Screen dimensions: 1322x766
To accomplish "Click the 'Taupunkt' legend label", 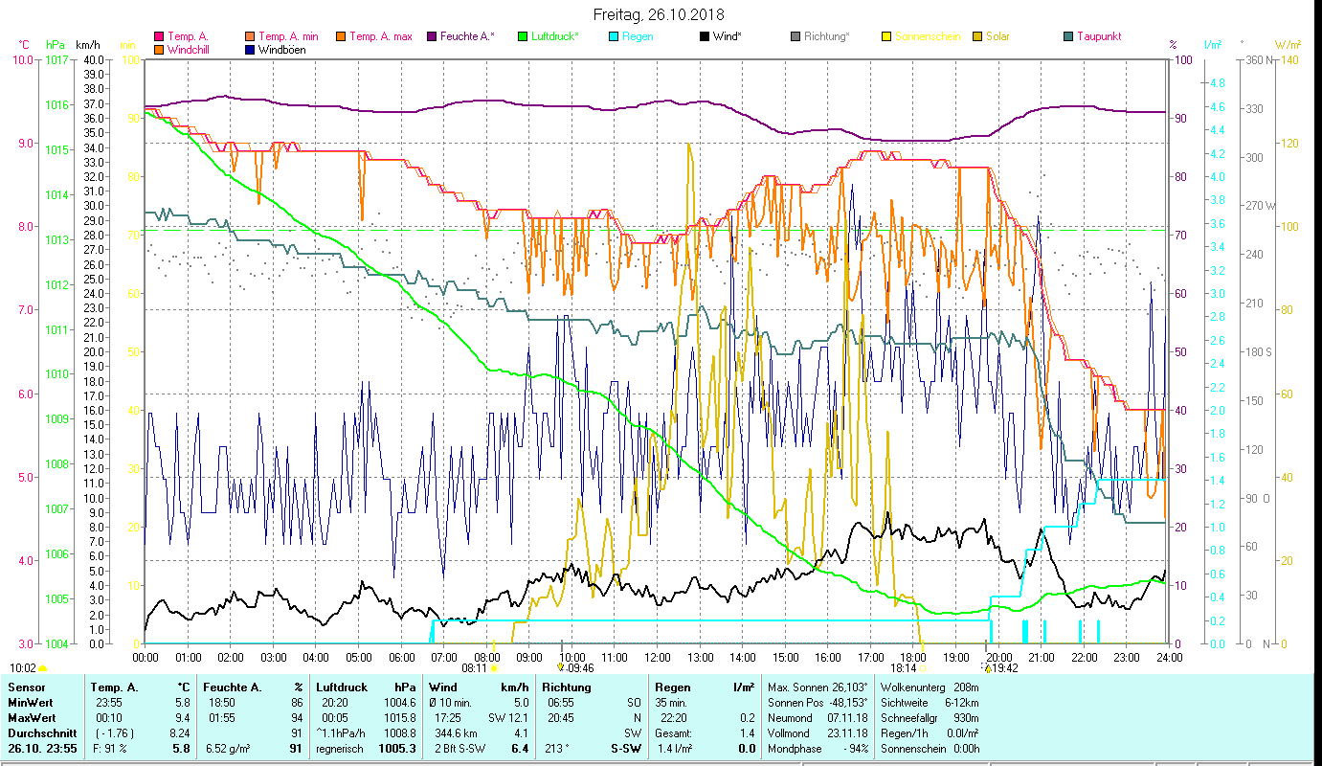I will tap(1099, 36).
